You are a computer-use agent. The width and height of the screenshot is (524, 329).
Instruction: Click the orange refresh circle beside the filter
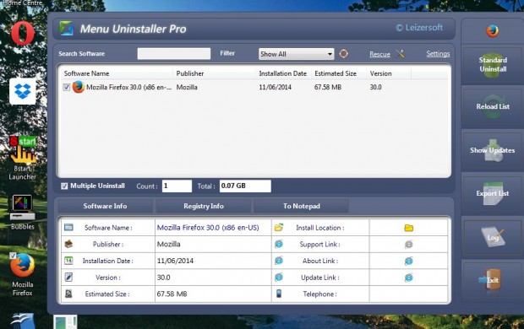click(343, 53)
